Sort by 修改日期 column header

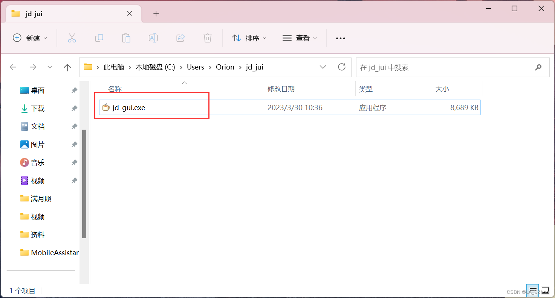(x=281, y=89)
